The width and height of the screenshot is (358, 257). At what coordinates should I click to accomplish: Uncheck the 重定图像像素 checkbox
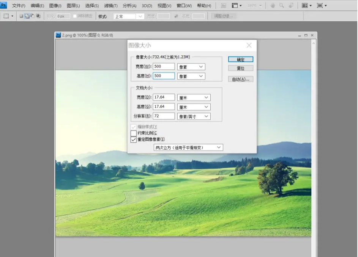coord(134,139)
